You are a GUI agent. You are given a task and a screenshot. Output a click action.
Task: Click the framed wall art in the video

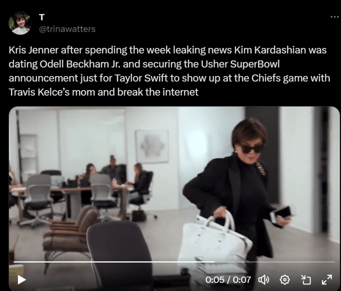152,146
